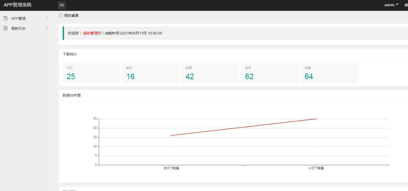Open the admin user dropdown
408x191 pixels.
[391, 5]
